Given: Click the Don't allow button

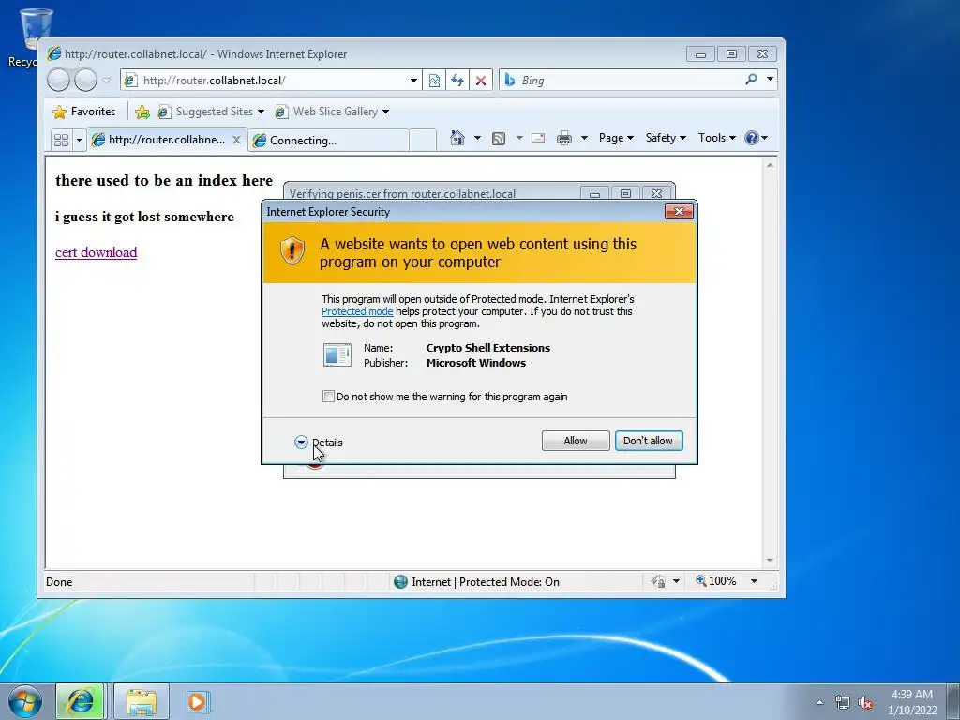Looking at the screenshot, I should coord(649,441).
